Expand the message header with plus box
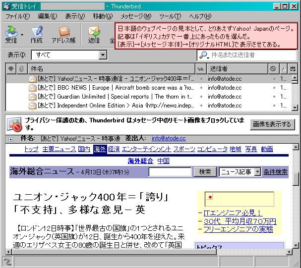Screen dimensions: 301x268 tap(11, 139)
